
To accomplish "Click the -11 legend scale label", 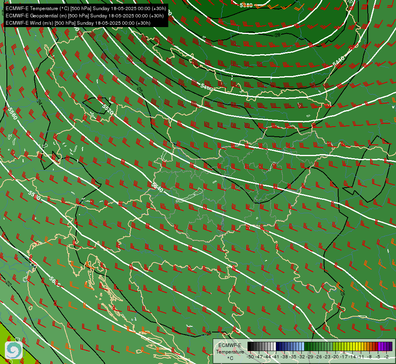I will pos(361,357).
